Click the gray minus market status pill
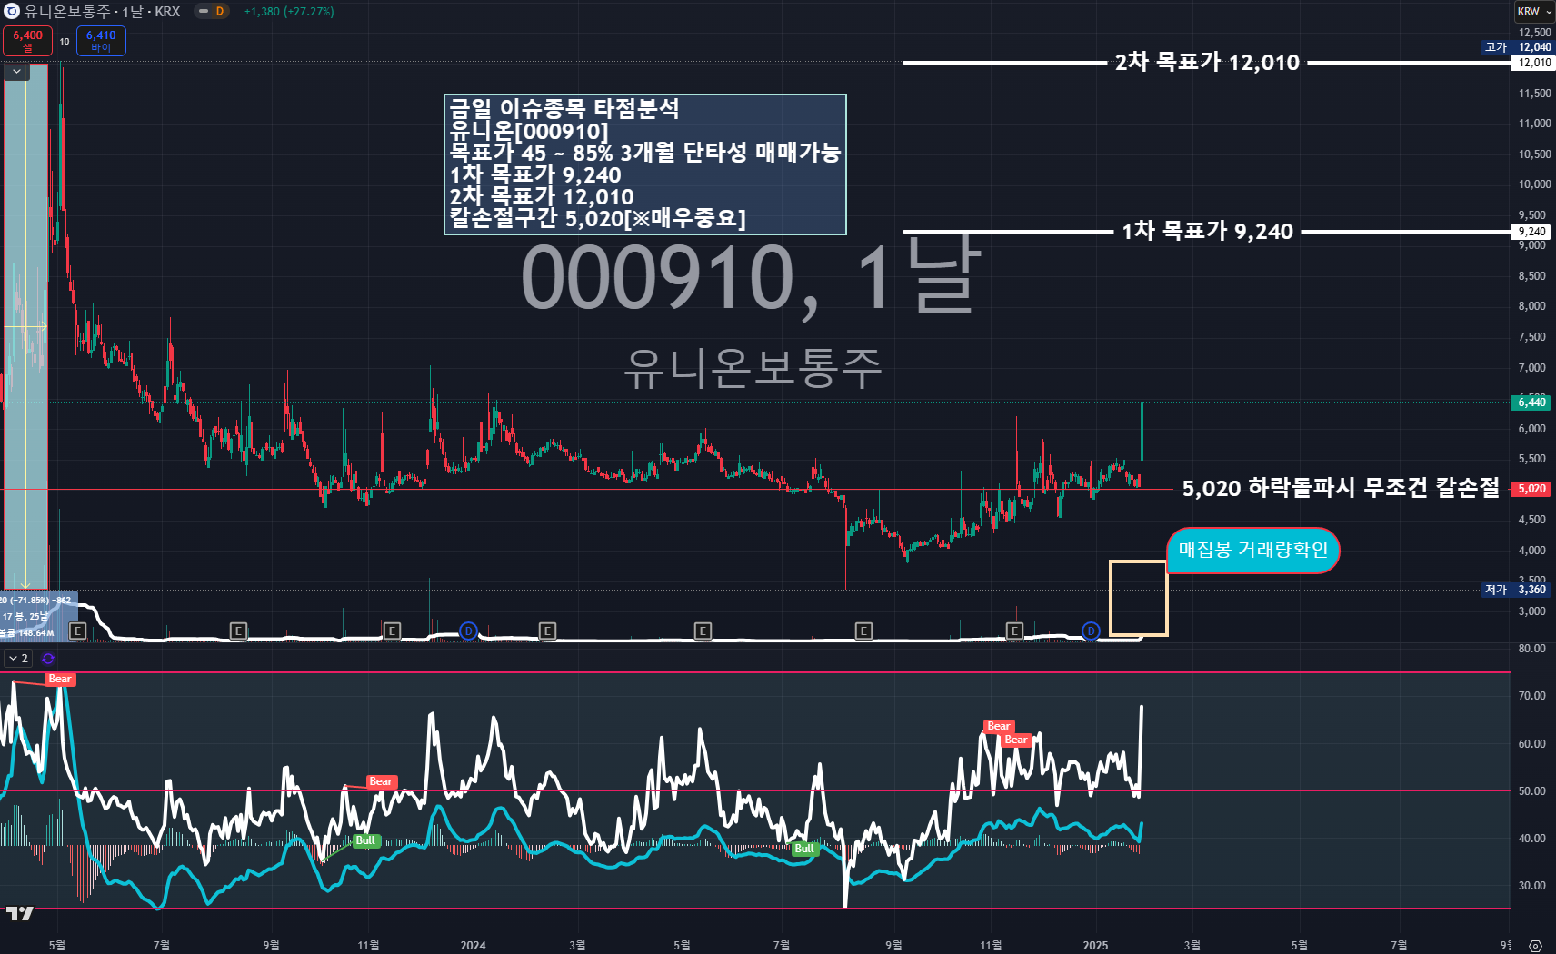This screenshot has height=954, width=1556. pos(203,12)
